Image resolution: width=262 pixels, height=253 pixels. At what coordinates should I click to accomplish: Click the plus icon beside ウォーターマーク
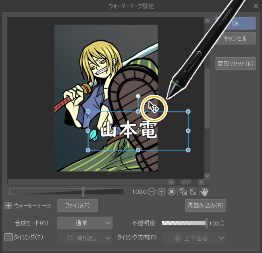pos(8,205)
